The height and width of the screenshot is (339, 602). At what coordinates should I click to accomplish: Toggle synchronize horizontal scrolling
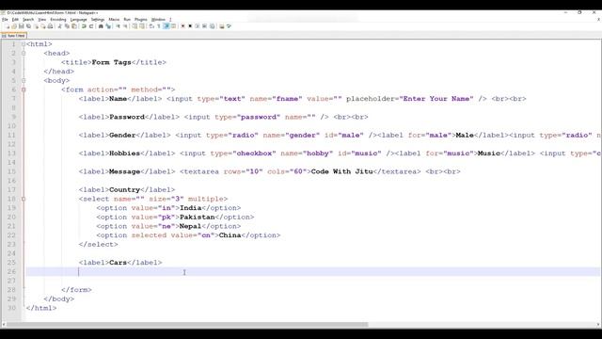tap(142, 26)
